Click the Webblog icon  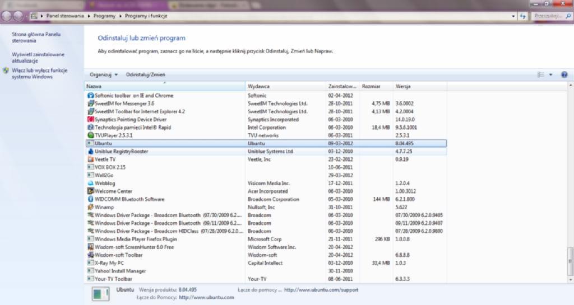pyautogui.click(x=90, y=184)
